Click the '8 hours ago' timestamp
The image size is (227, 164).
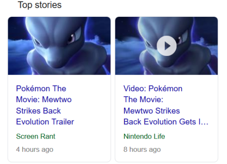142,149
